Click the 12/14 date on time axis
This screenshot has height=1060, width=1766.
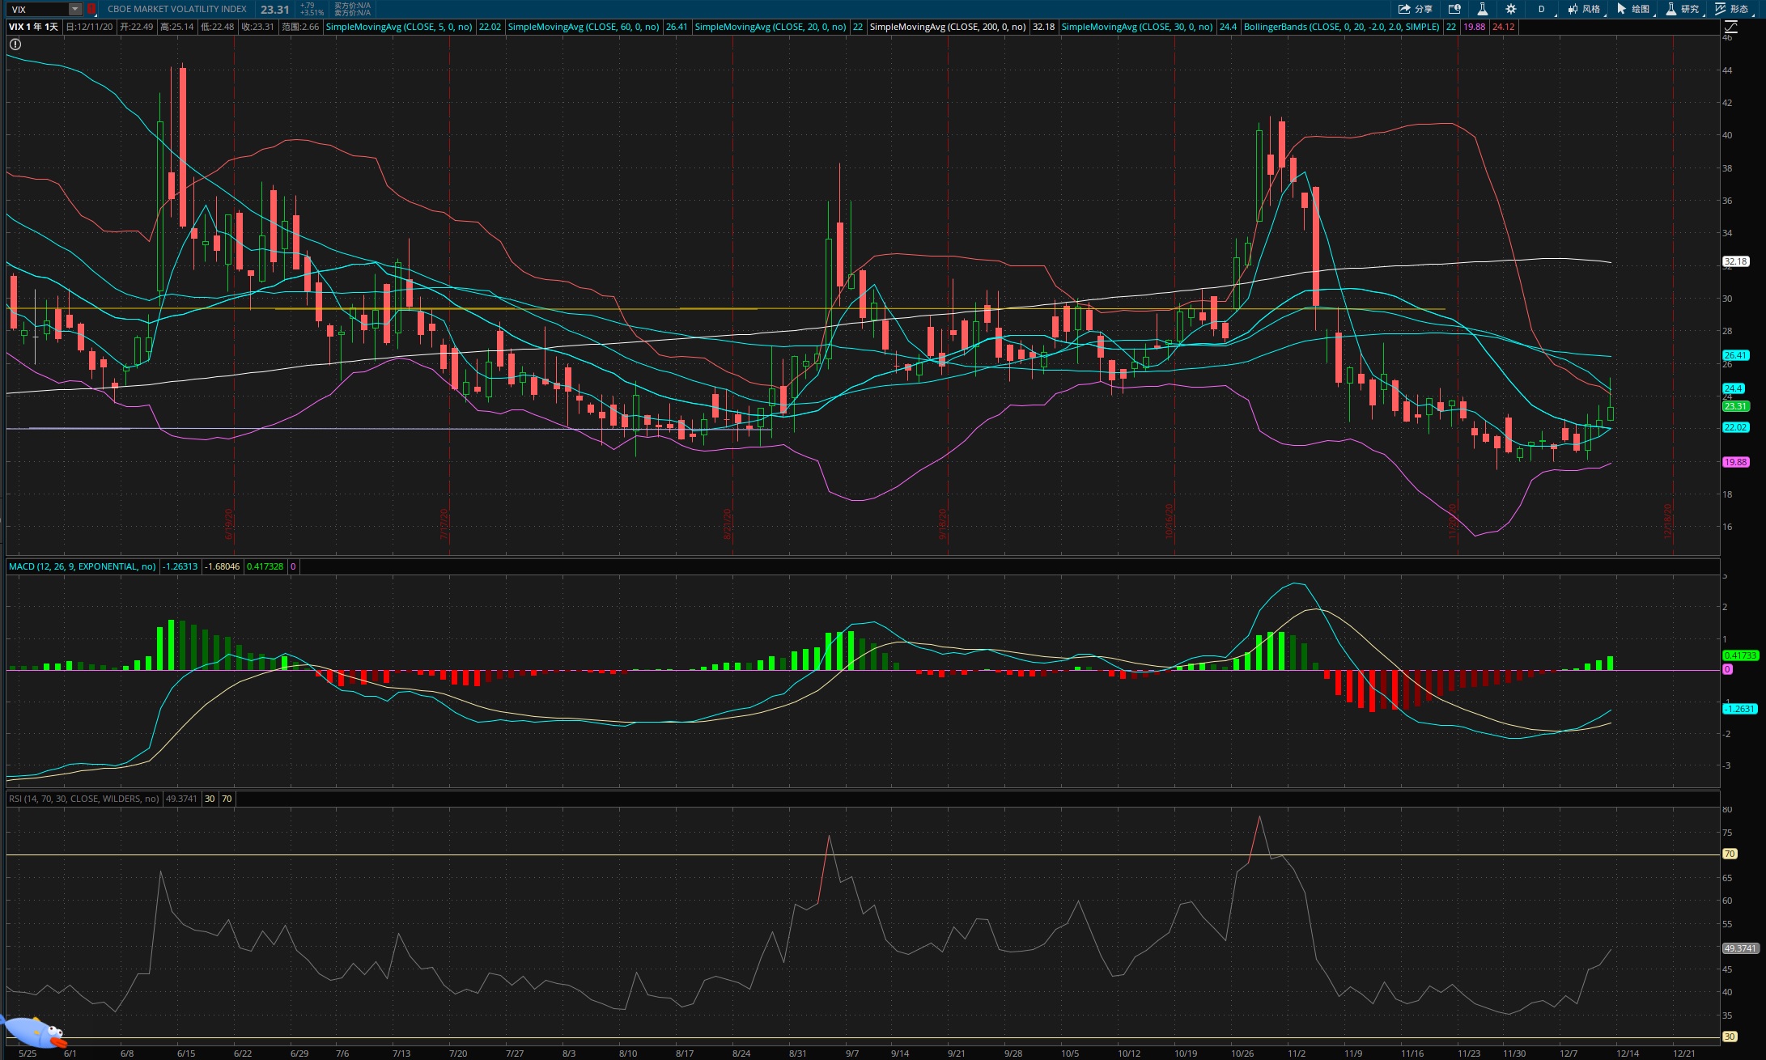tap(1628, 1054)
